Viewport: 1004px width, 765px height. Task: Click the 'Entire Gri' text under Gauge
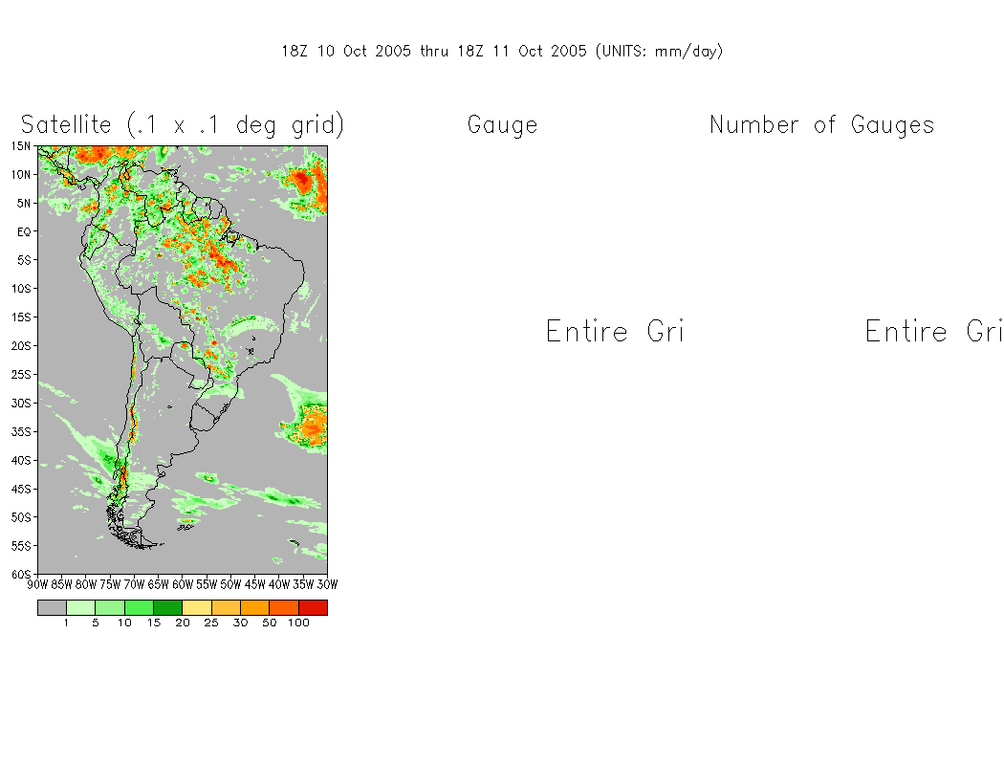[615, 332]
